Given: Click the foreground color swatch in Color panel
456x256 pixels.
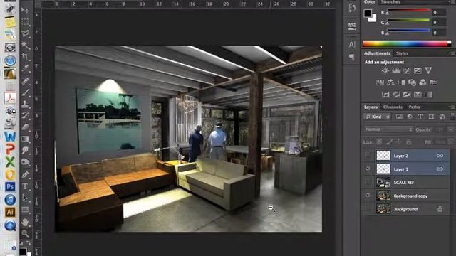Looking at the screenshot, I should tap(368, 13).
